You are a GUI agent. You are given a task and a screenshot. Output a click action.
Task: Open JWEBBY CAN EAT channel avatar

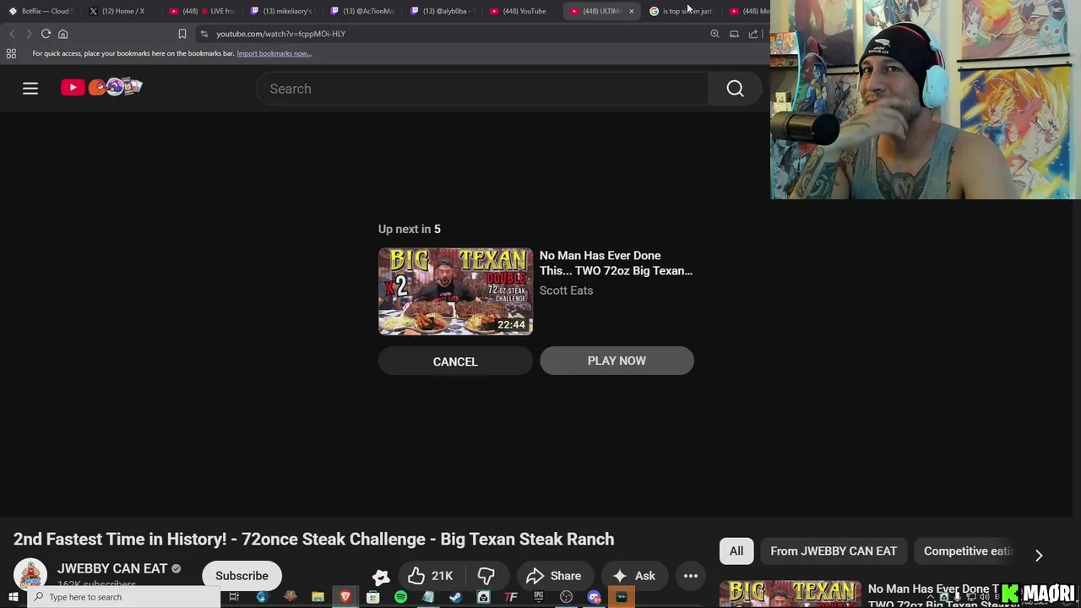click(x=30, y=576)
